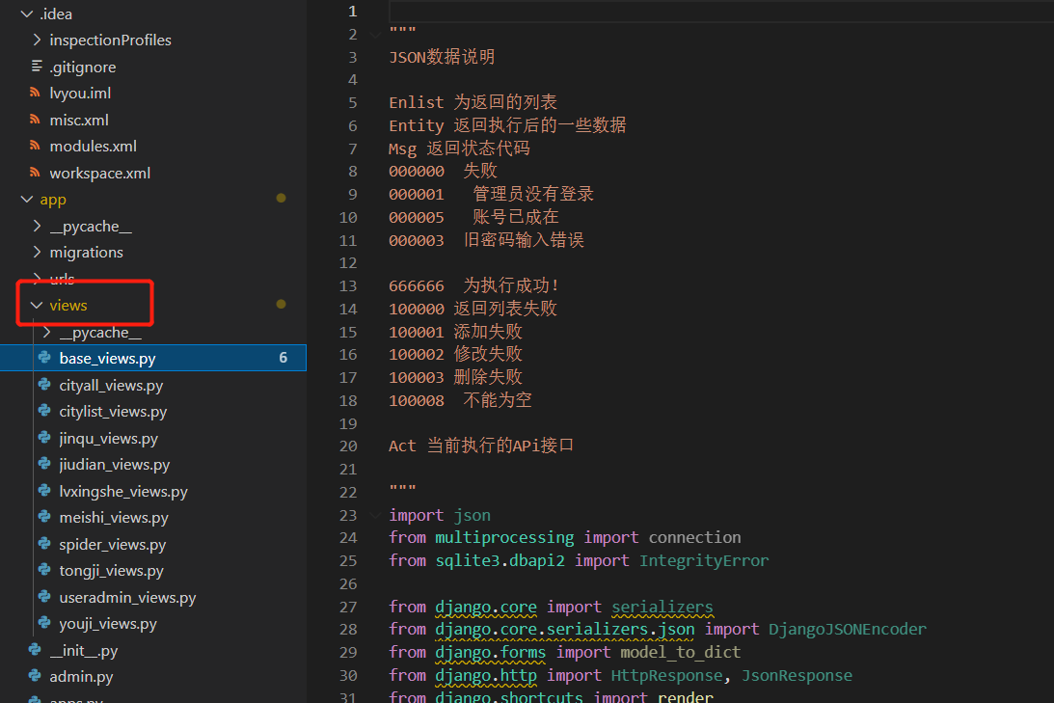Click the modified dot beside app folder
Image resolution: width=1054 pixels, height=703 pixels.
click(281, 198)
